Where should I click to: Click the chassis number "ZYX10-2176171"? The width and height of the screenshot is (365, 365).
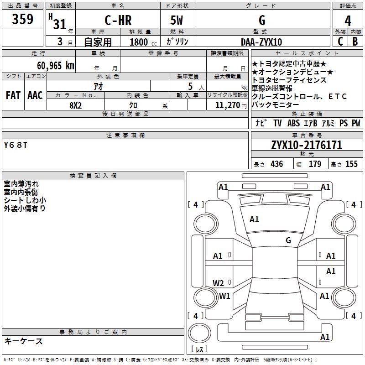(307, 145)
